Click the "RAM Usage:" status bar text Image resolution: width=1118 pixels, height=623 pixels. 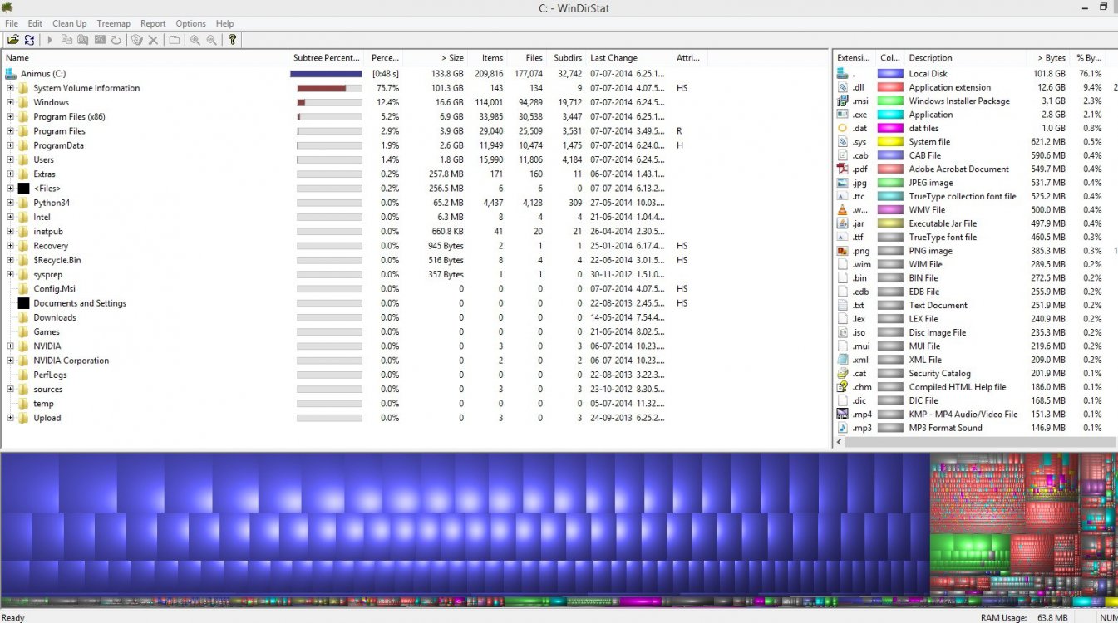1004,618
